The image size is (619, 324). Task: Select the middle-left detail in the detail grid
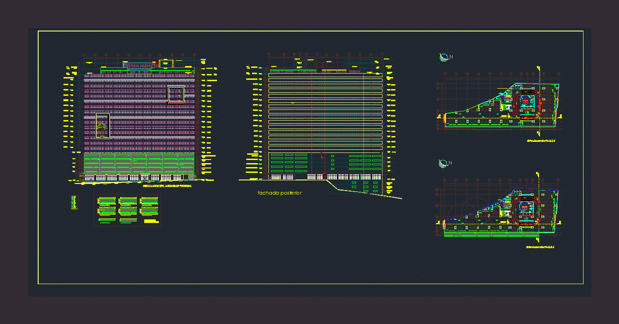click(106, 211)
